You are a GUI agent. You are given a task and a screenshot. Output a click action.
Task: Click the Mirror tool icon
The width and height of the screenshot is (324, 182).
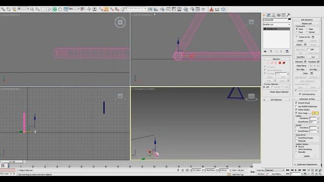point(150,9)
